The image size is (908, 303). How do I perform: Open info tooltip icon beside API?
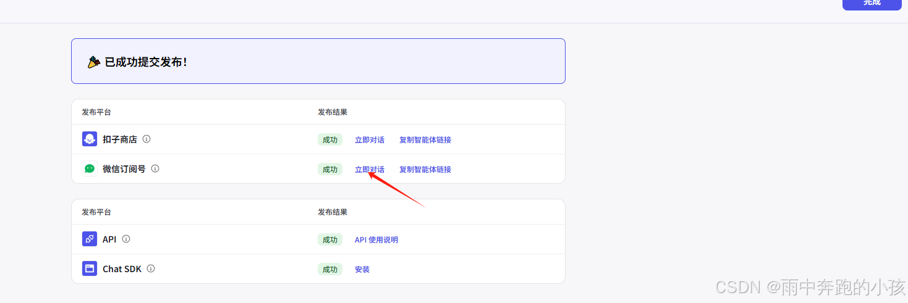[126, 239]
